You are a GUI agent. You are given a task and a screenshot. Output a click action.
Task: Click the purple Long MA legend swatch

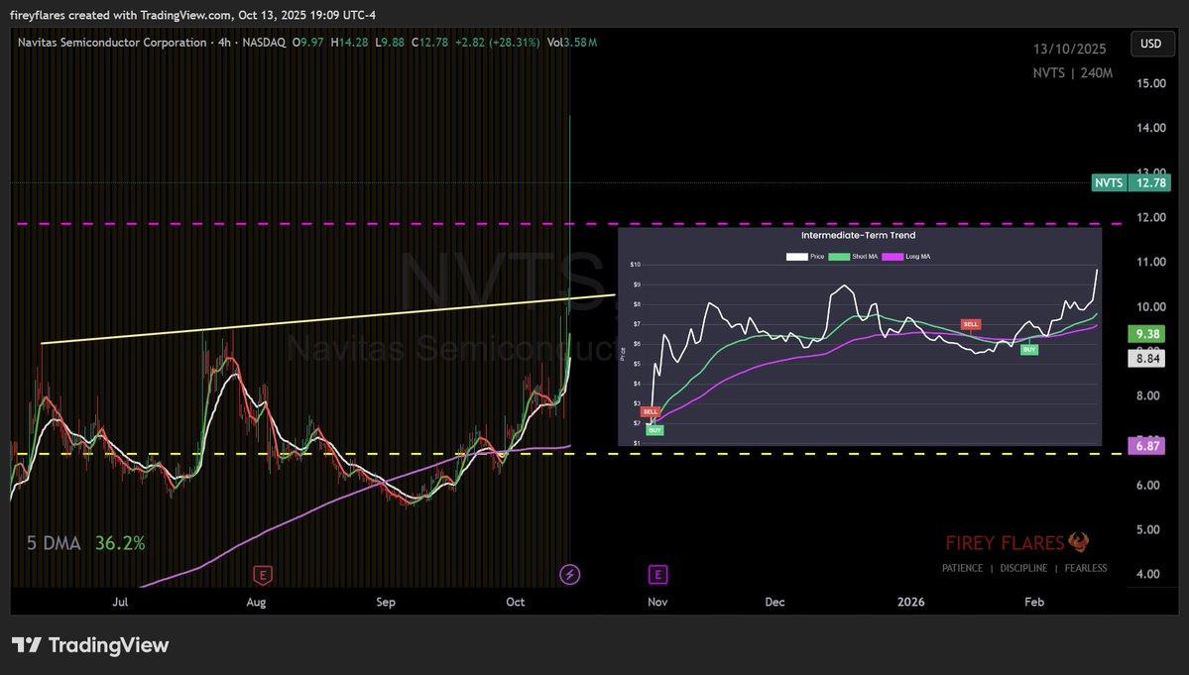click(892, 257)
